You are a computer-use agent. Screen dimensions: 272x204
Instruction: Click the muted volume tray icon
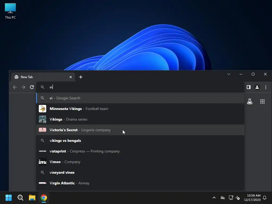[x=238, y=198]
